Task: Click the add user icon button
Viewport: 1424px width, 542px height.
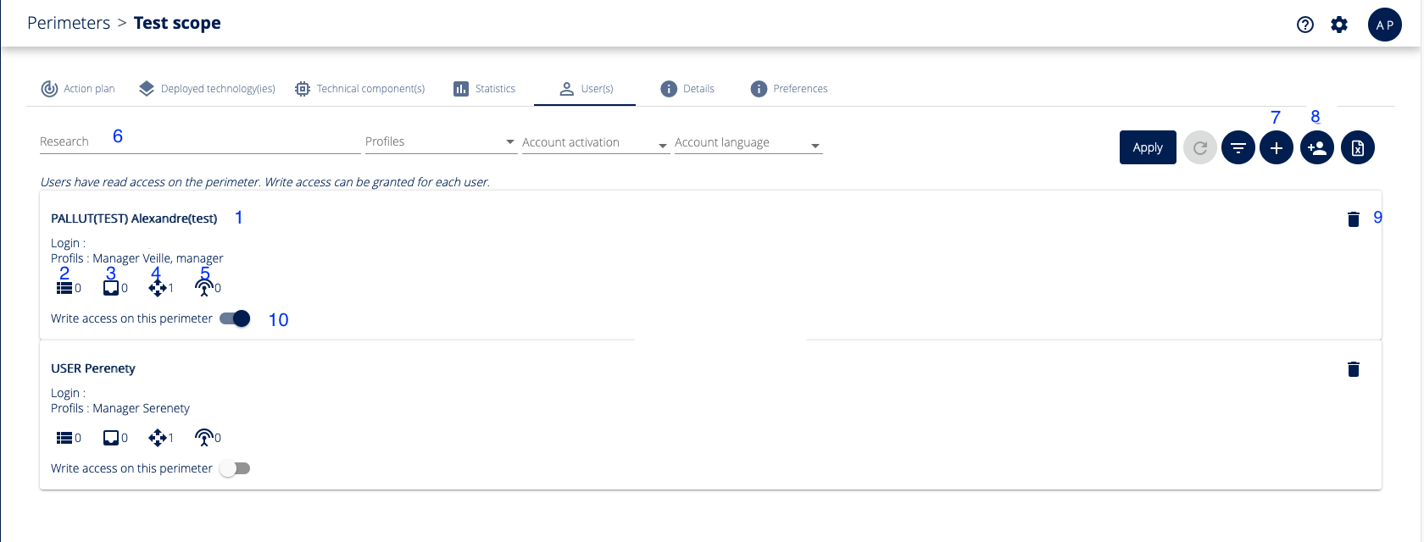Action: coord(1317,148)
